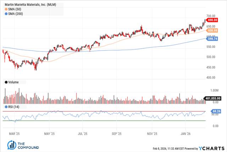Select the JAN '26 date axis label
227x152 pixels.
click(x=186, y=134)
